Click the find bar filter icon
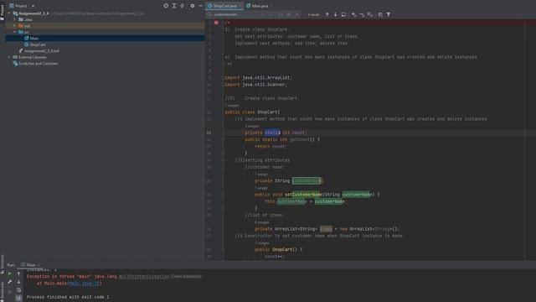 tap(389, 15)
